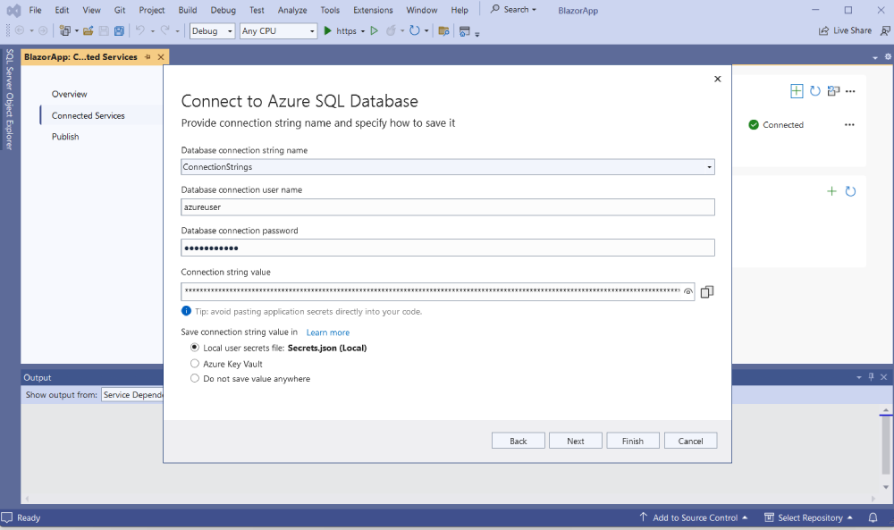Click the browser window toolbar icon
This screenshot has height=530, width=894.
pyautogui.click(x=465, y=31)
